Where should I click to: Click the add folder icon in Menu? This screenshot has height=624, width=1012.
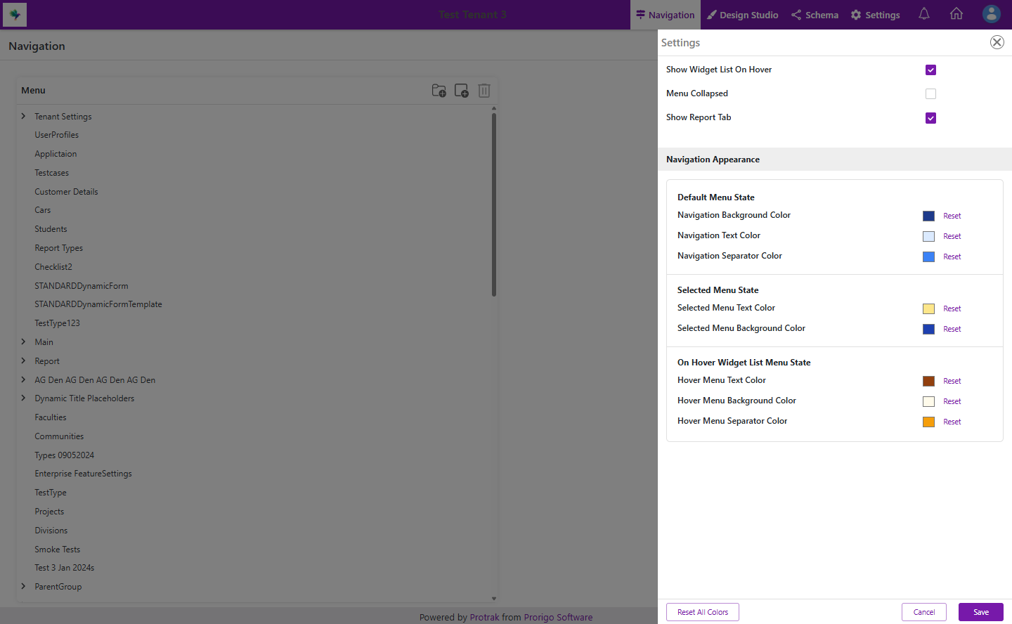439,91
